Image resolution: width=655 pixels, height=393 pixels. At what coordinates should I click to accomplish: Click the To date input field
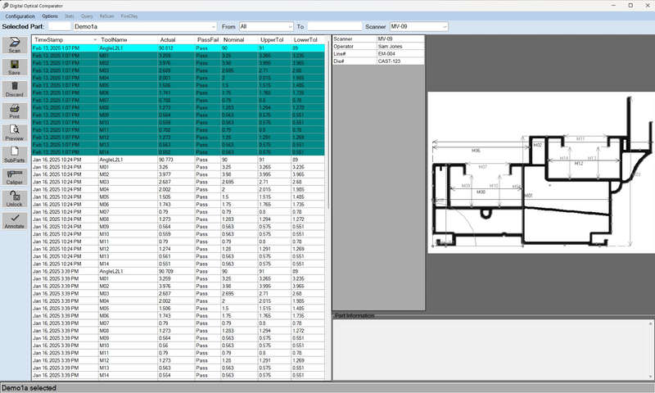[335, 26]
